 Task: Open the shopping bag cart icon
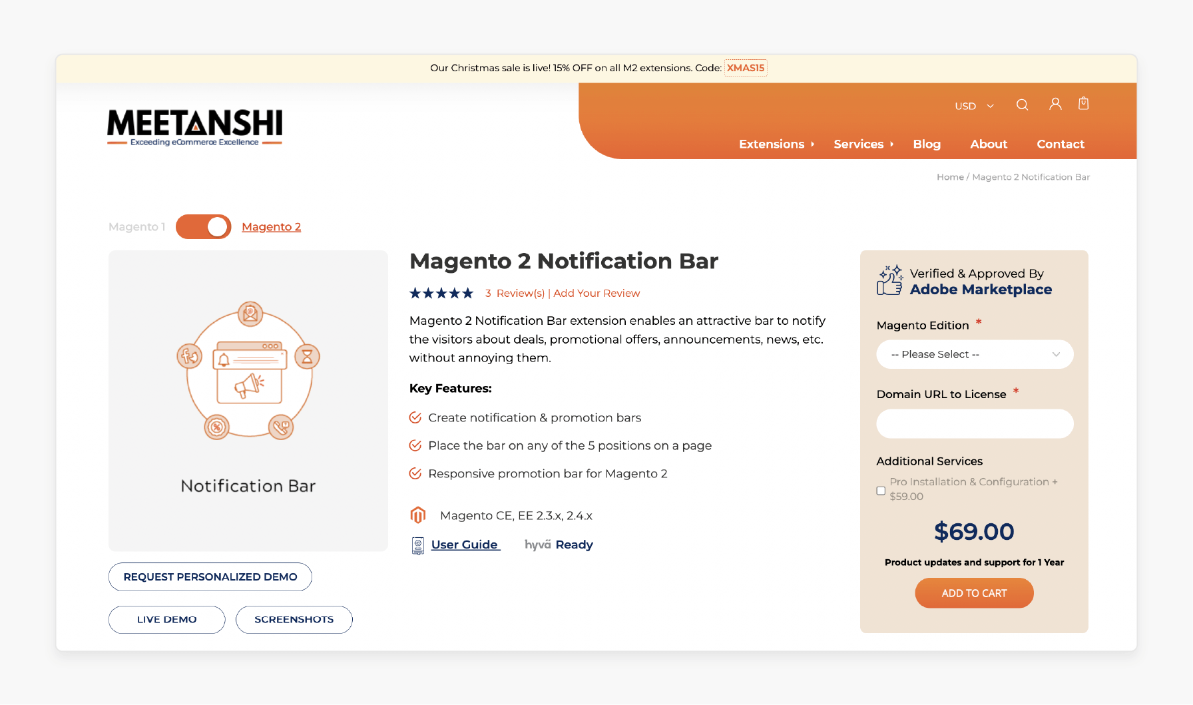1084,103
